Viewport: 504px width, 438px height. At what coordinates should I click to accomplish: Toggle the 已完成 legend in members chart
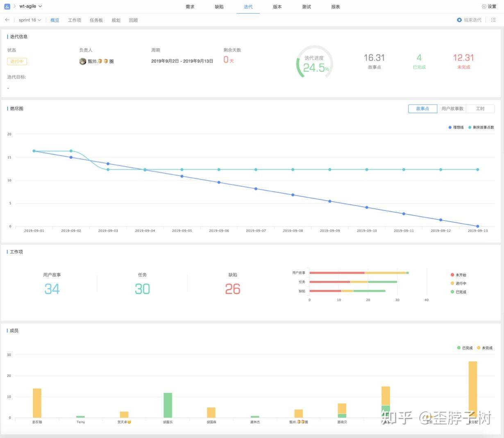point(465,348)
